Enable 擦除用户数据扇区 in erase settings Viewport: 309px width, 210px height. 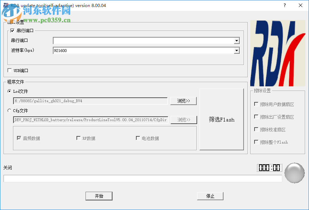[x=257, y=104]
